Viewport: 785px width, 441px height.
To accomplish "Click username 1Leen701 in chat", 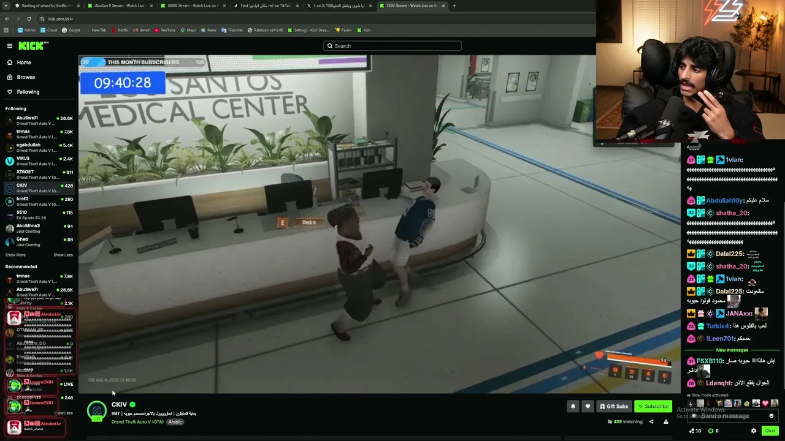I will click(x=720, y=339).
